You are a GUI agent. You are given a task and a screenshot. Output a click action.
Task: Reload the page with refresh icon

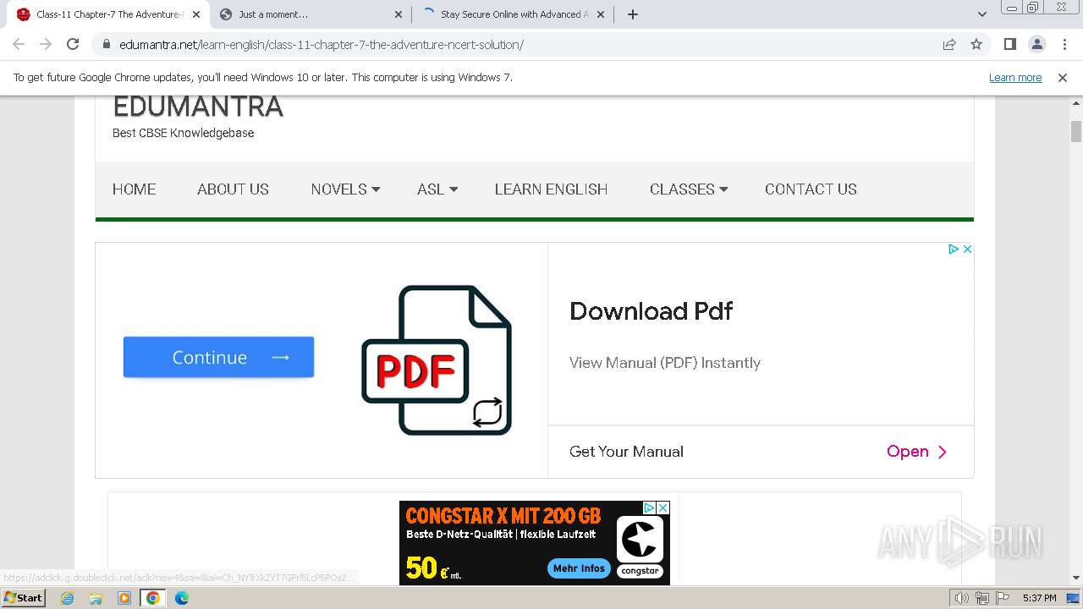(x=73, y=44)
